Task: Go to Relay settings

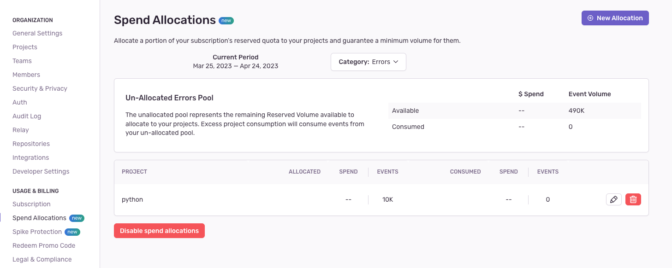Action: [x=21, y=130]
